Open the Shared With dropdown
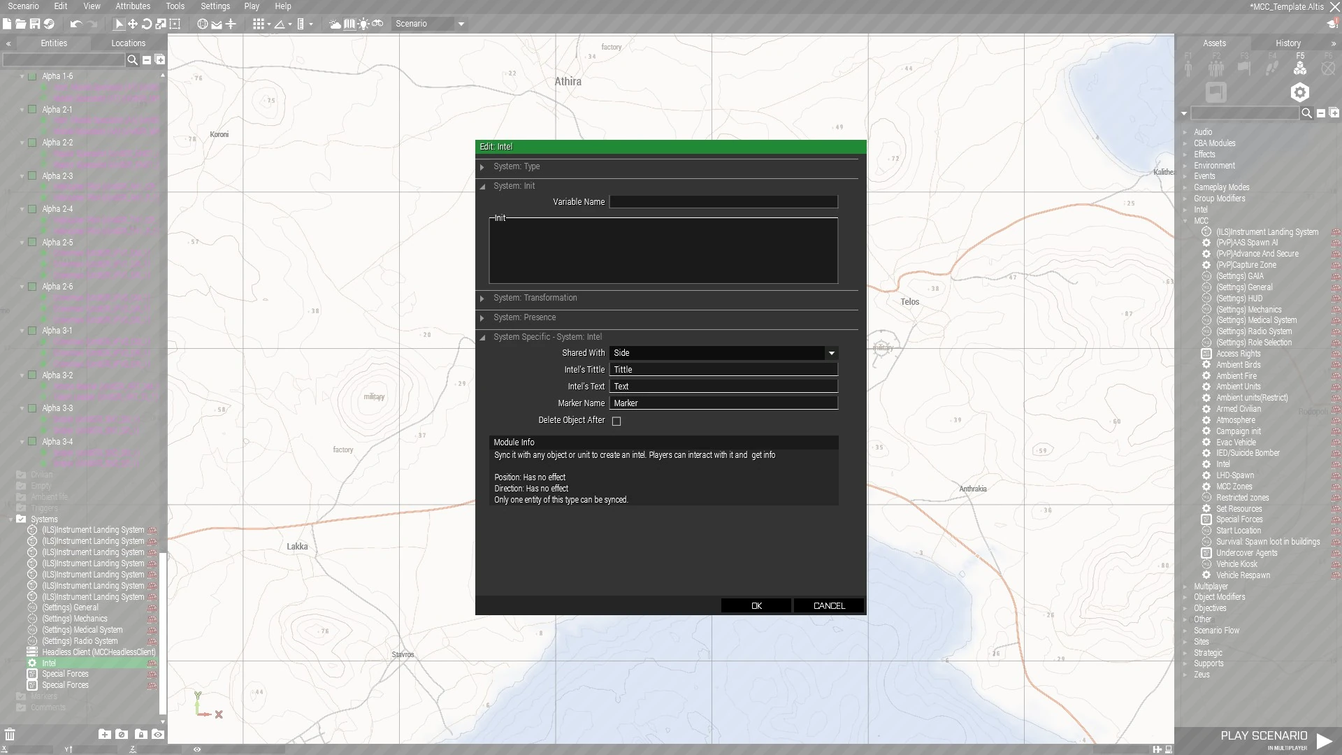Viewport: 1342px width, 755px height. tap(723, 353)
